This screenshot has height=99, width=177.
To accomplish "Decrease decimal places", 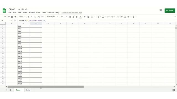I will pyautogui.click(x=35, y=17).
